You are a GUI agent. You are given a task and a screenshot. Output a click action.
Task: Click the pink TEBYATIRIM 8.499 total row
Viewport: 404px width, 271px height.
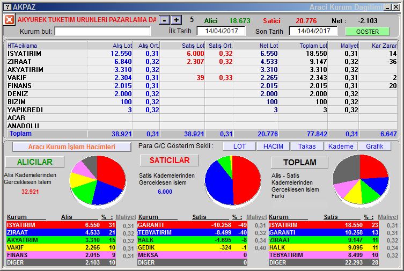(x=324, y=255)
